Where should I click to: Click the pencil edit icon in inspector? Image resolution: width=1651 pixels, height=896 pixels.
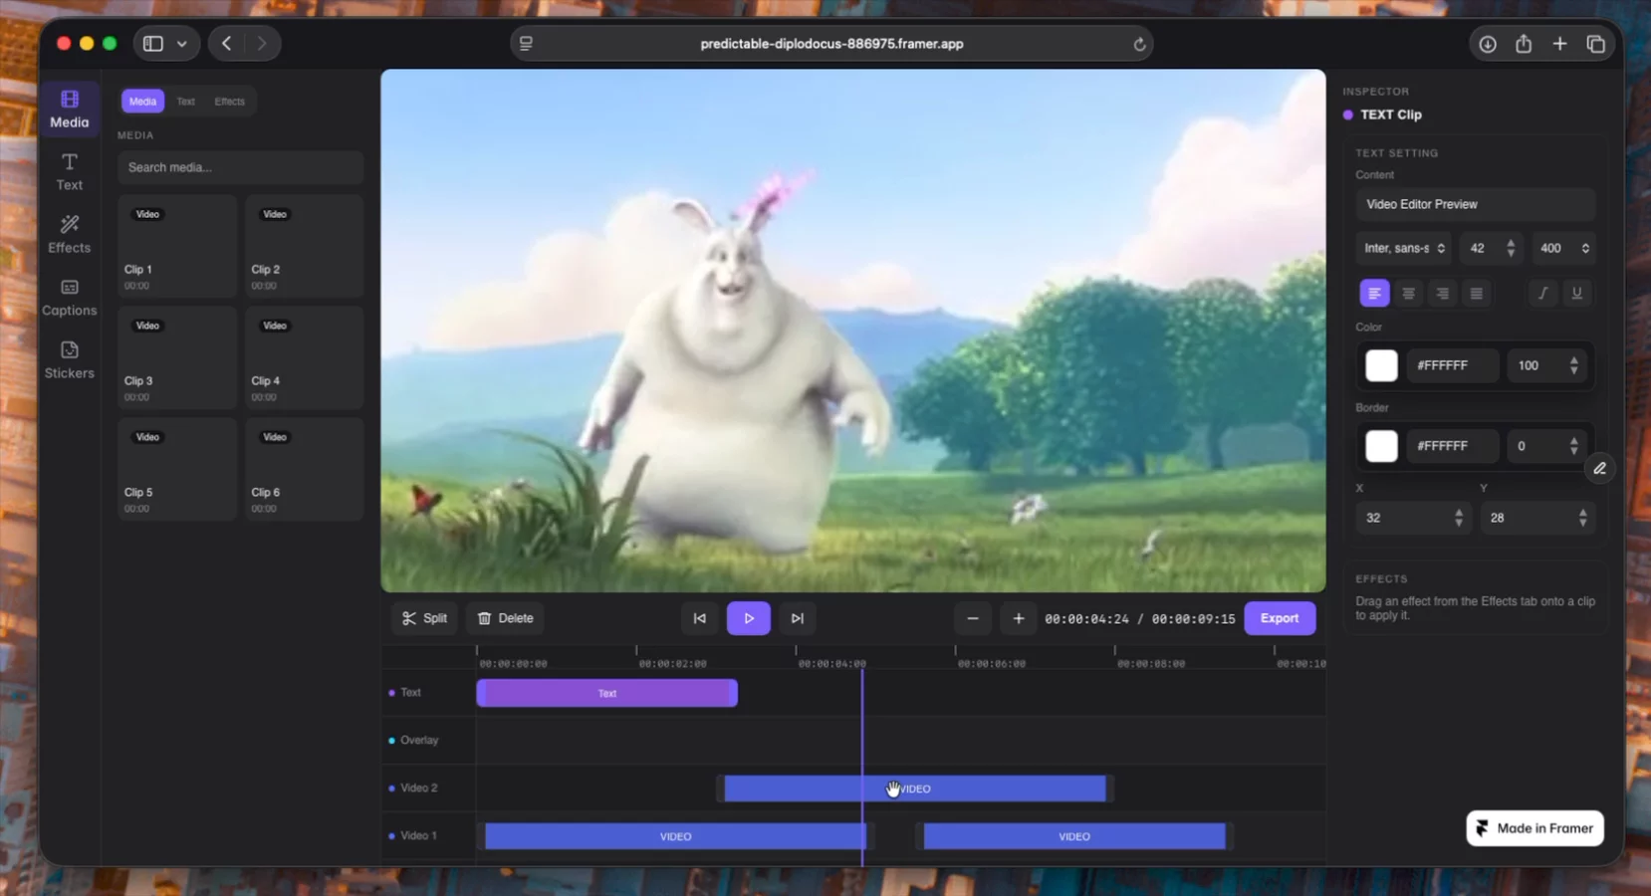click(1599, 468)
